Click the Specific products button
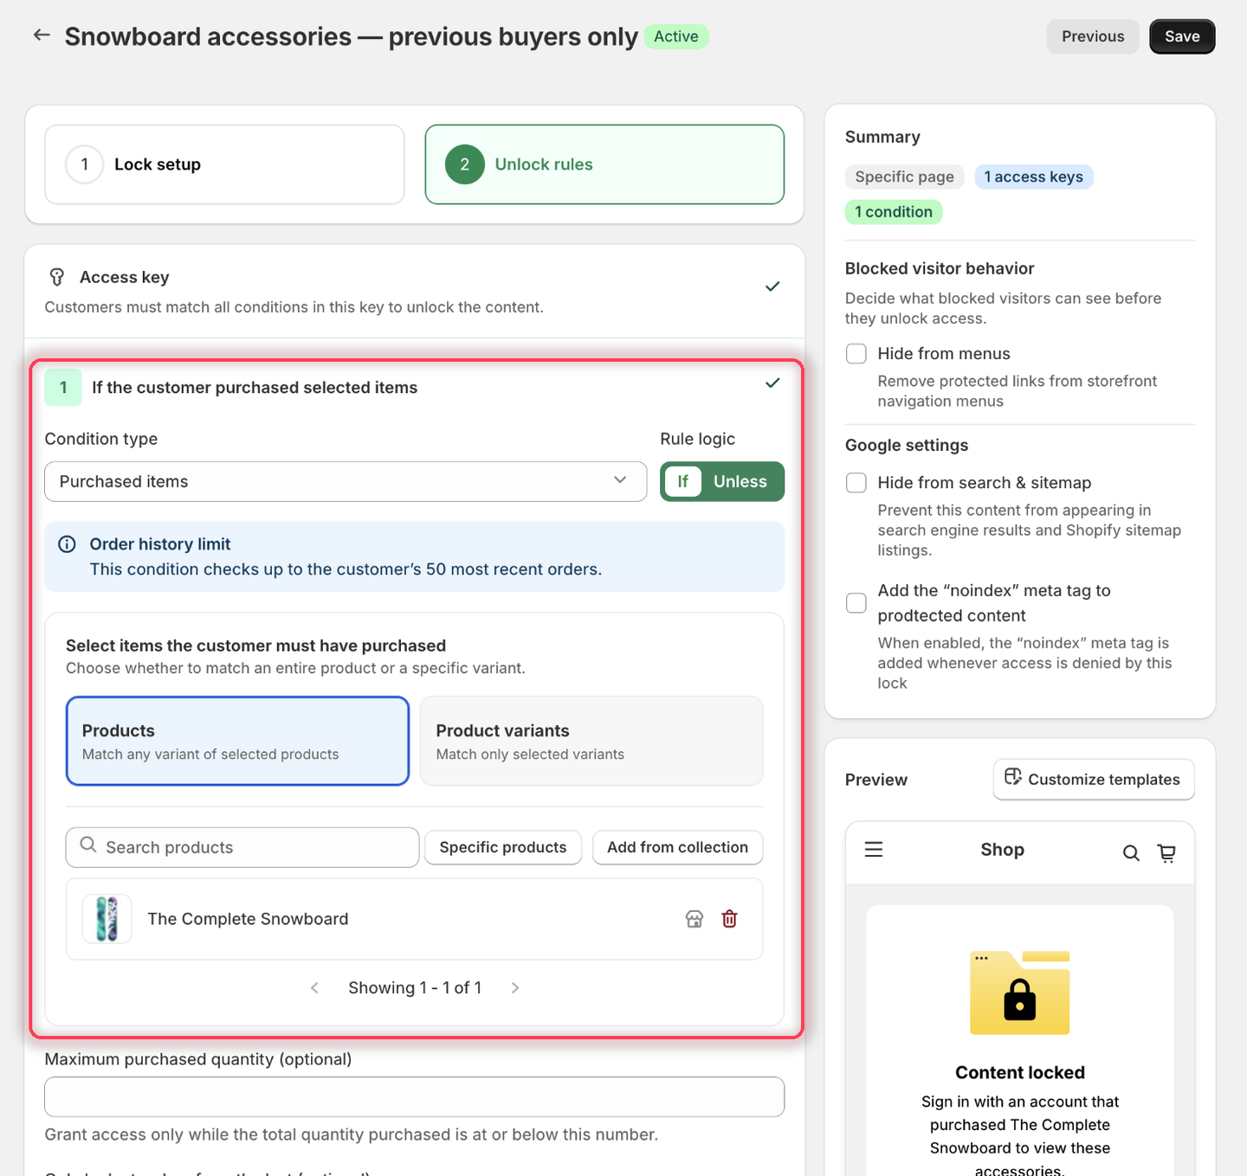1247x1176 pixels. click(503, 848)
